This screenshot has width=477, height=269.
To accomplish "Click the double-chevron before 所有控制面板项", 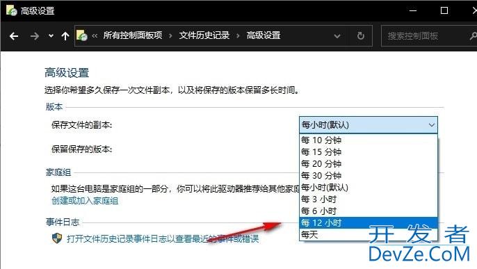I will [x=95, y=36].
